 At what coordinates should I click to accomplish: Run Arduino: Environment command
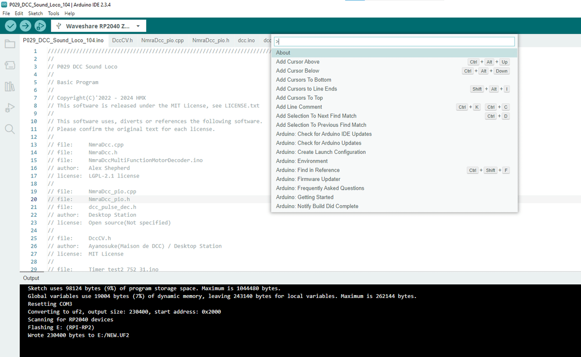pyautogui.click(x=394, y=161)
